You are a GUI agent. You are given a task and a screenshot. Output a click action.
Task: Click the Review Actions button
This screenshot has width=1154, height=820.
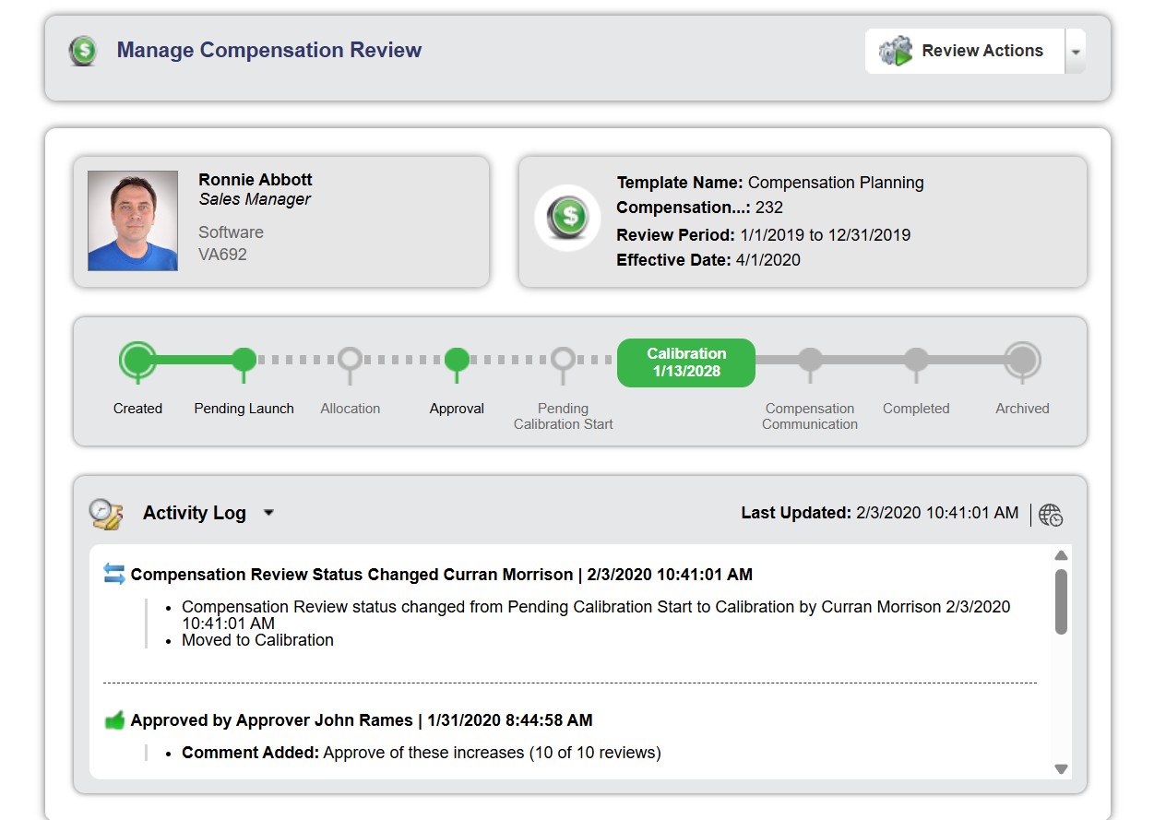click(981, 51)
